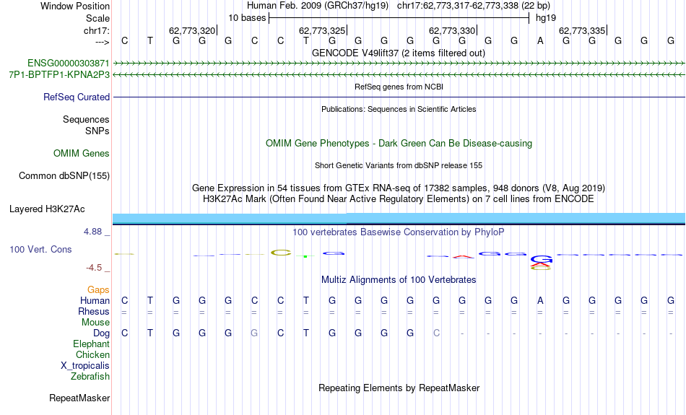The width and height of the screenshot is (686, 415).
Task: Click the Layered H3K27Ac track label
Action: (47, 209)
